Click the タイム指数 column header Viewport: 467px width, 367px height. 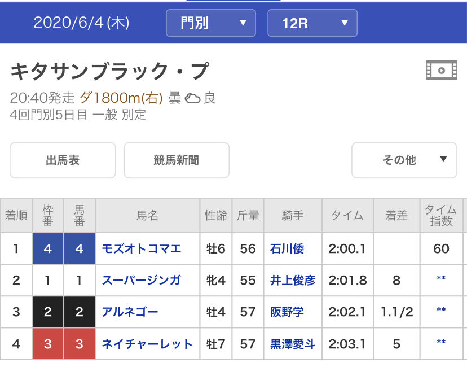tap(441, 215)
